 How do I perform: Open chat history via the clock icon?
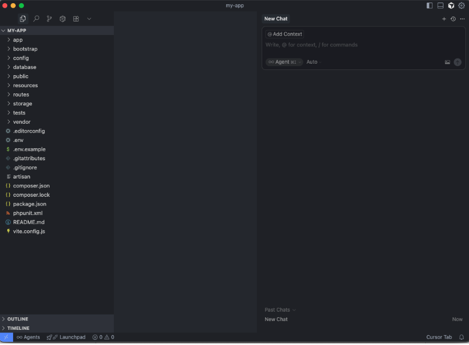[x=453, y=19]
